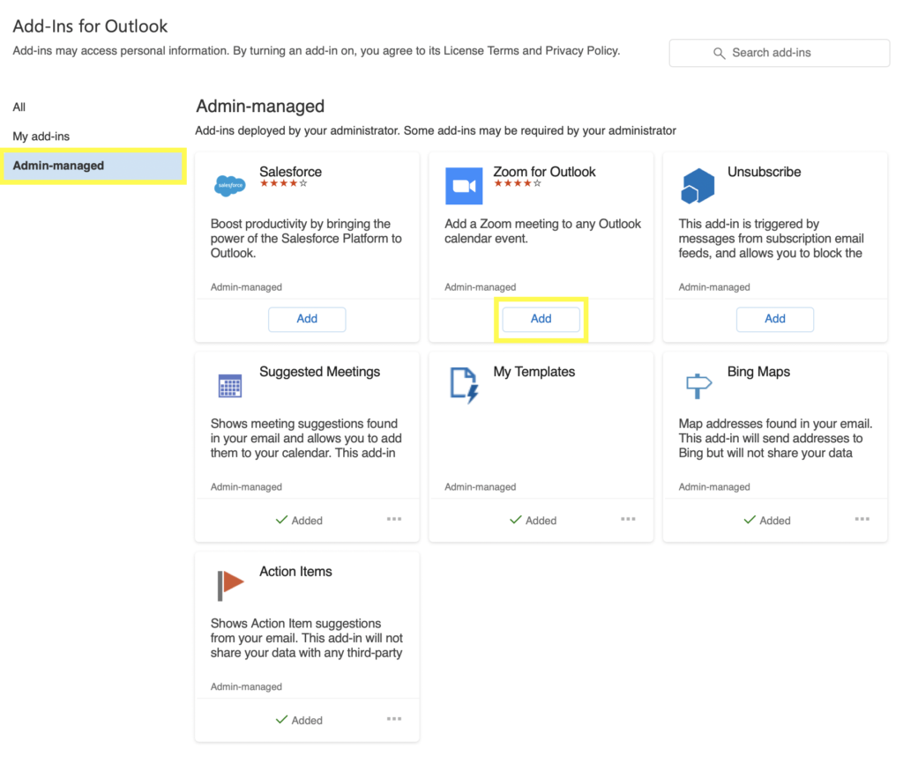Screen dimensions: 903x770
Task: Open the more options menu for Suggested Meetings
Action: click(393, 519)
